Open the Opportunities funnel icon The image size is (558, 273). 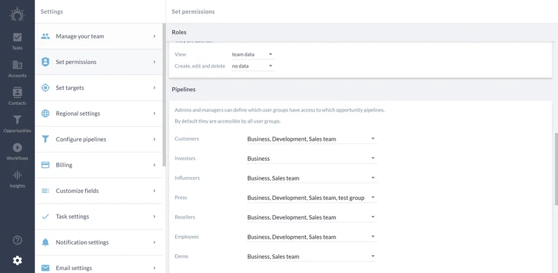tap(17, 120)
